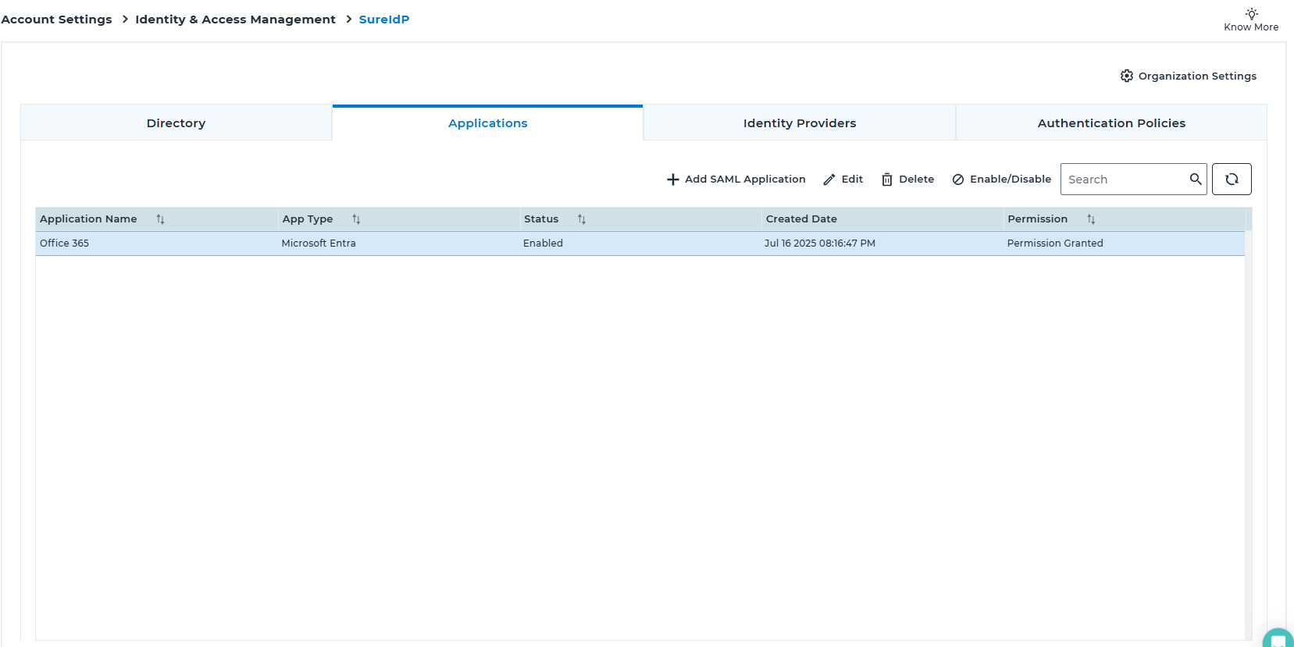Navigate to Account Settings breadcrumb
This screenshot has width=1294, height=647.
pos(56,20)
